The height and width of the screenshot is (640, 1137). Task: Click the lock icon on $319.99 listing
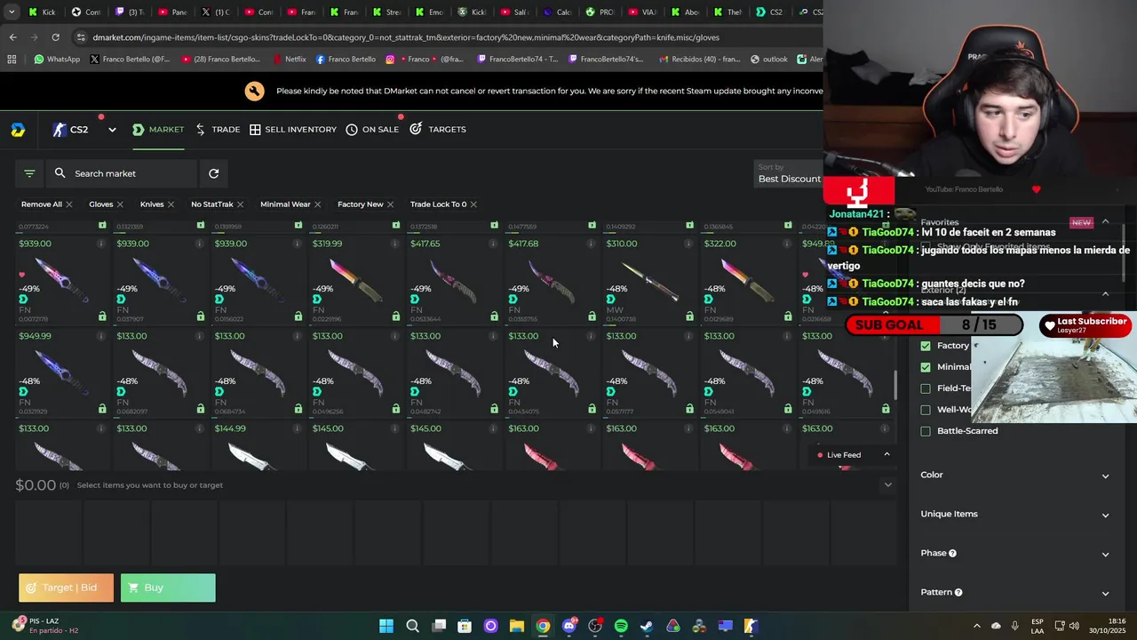[395, 316]
